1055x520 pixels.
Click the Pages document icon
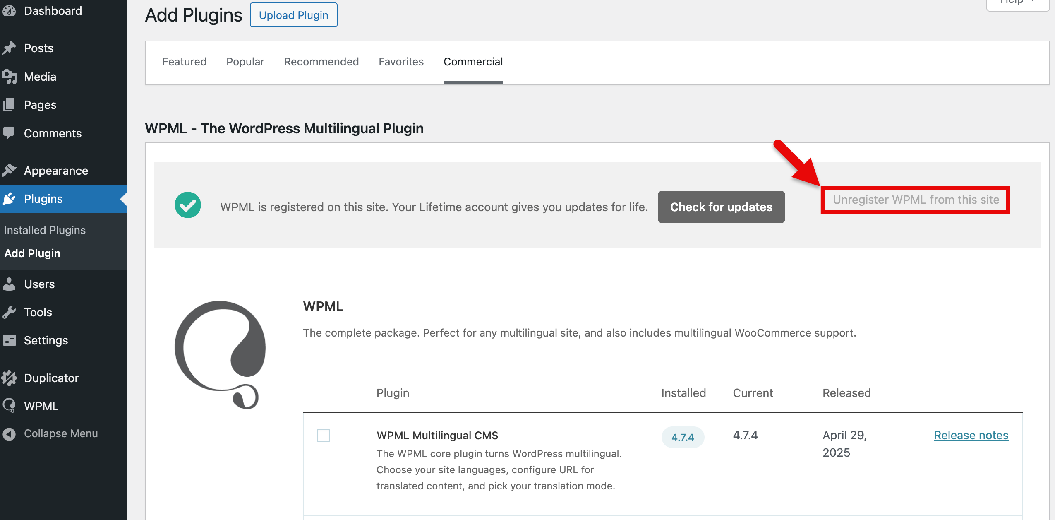pyautogui.click(x=9, y=105)
